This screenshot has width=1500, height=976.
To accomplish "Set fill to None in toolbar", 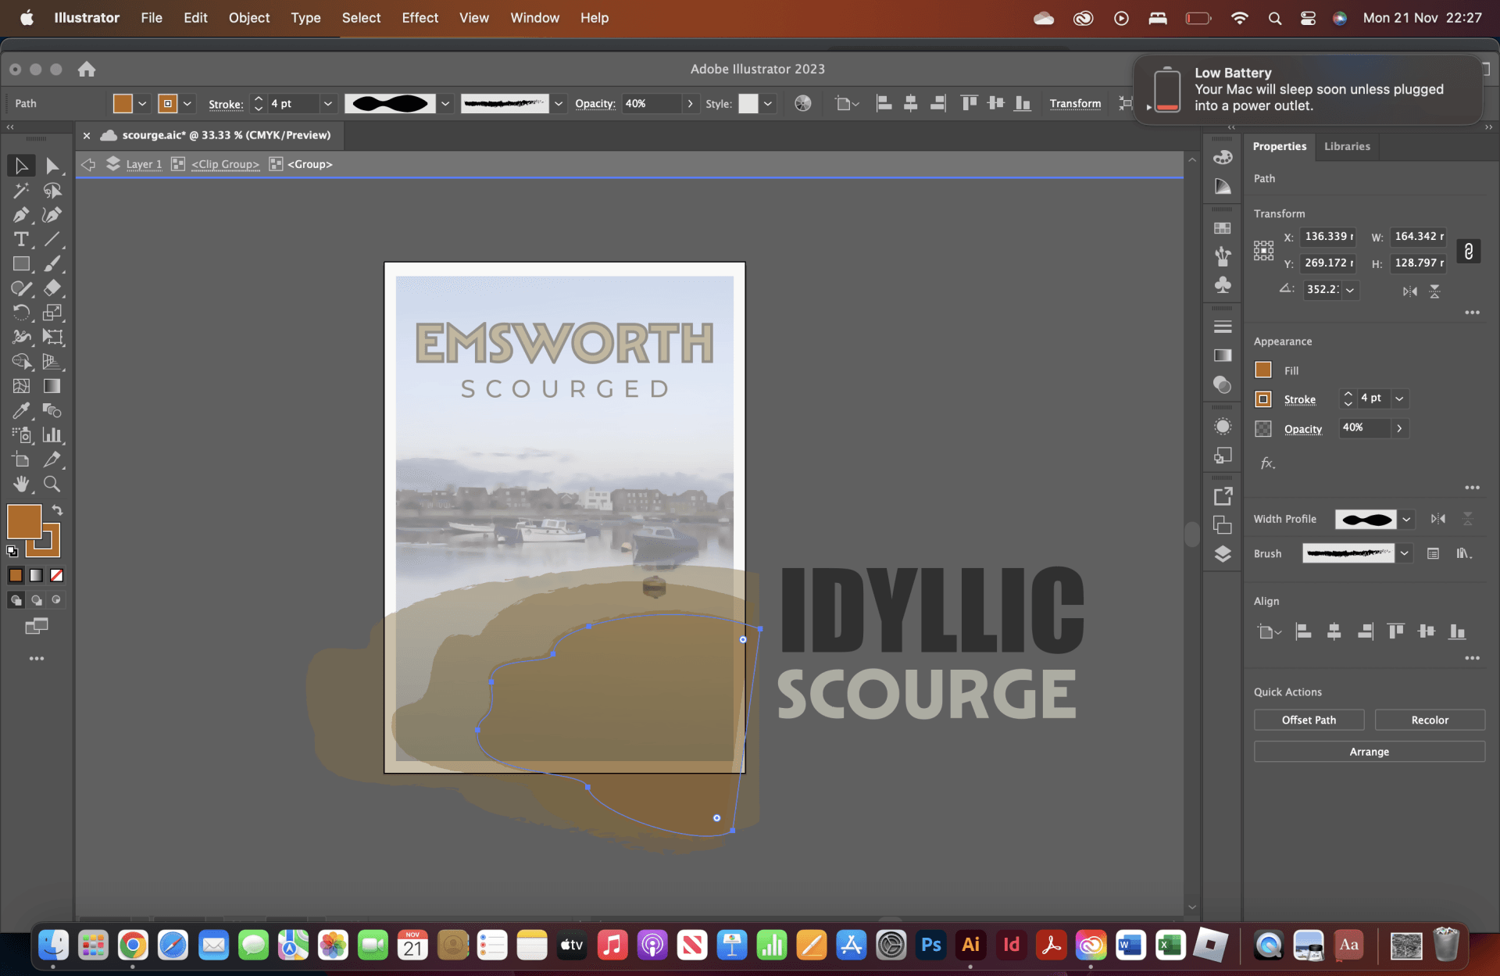I will pyautogui.click(x=56, y=575).
